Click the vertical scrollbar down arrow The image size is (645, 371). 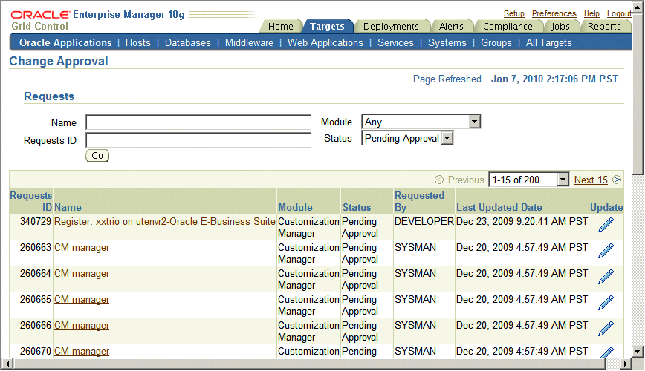pyautogui.click(x=637, y=352)
